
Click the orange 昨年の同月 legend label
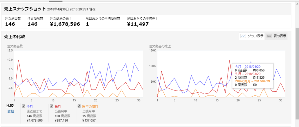point(90,106)
